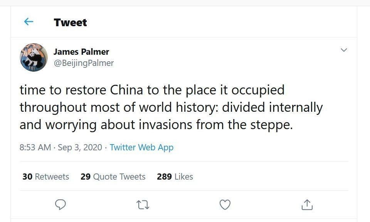Screen dimensions: 370x222
Task: View the 30 Retweets list
Action: pos(45,177)
